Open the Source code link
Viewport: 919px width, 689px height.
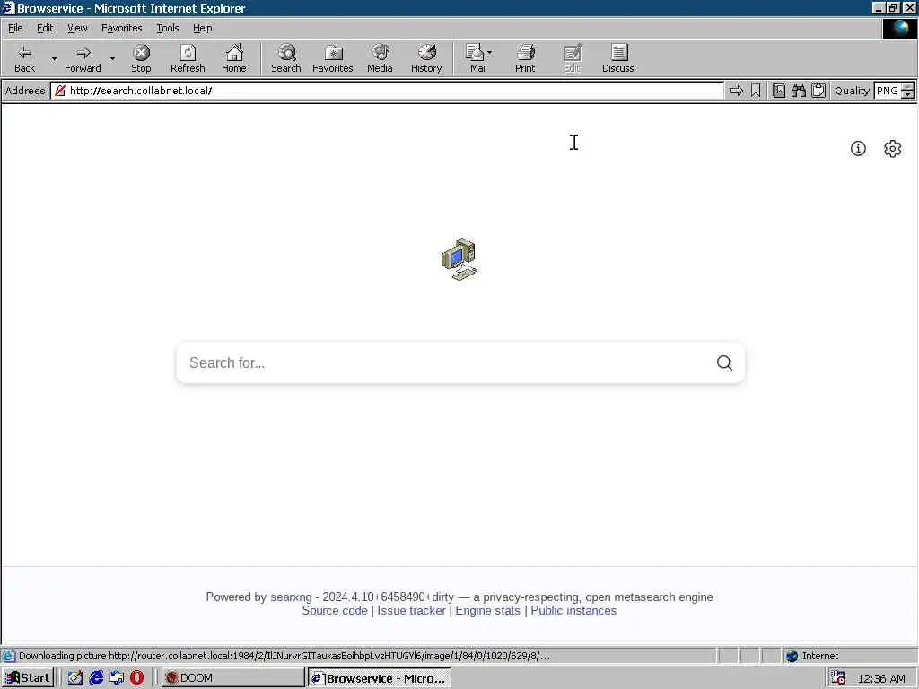click(x=335, y=610)
